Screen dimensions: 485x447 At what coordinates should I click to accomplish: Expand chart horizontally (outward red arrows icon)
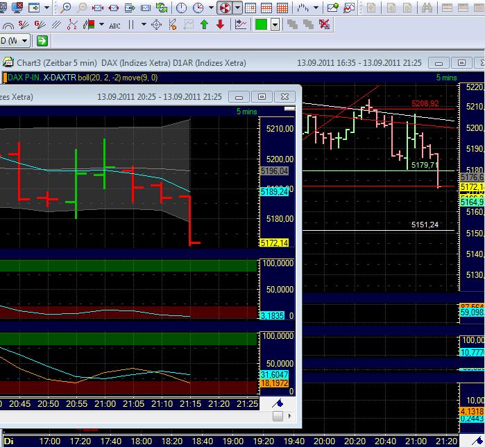(x=114, y=8)
